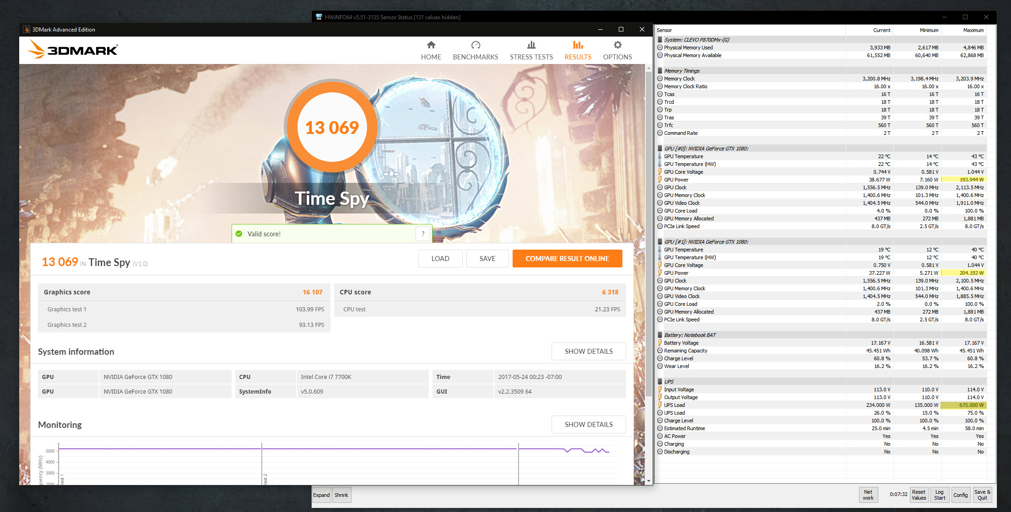Image resolution: width=1011 pixels, height=512 pixels.
Task: Click the Physical Memory Available sensor icon
Action: [660, 55]
